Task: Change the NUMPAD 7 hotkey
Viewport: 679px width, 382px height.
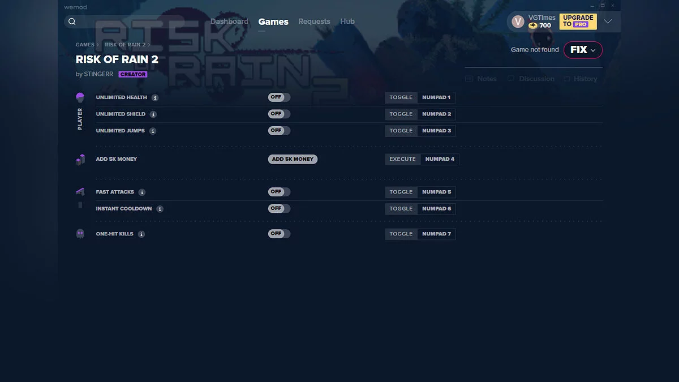Action: (436, 234)
